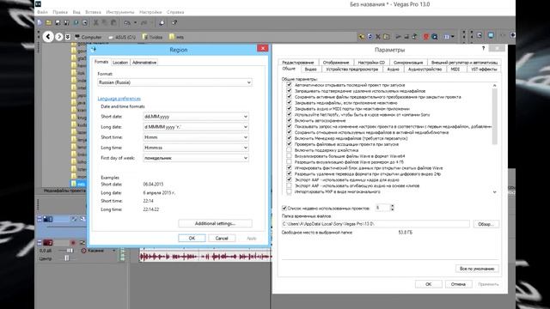
Task: Toggle 'Проверять файловые ассоциации проекта' checkbox
Action: coord(289,144)
